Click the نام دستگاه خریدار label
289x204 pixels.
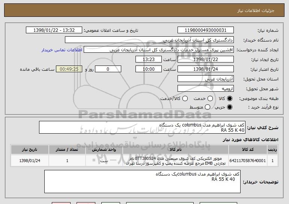tap(261, 40)
